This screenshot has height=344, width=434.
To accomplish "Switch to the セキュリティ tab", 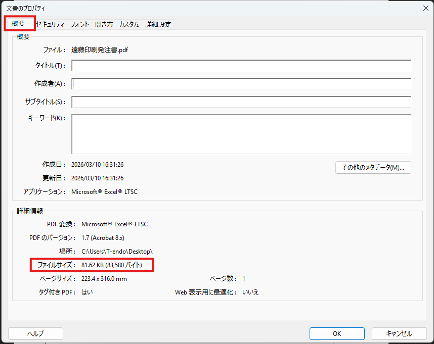I will [51, 24].
